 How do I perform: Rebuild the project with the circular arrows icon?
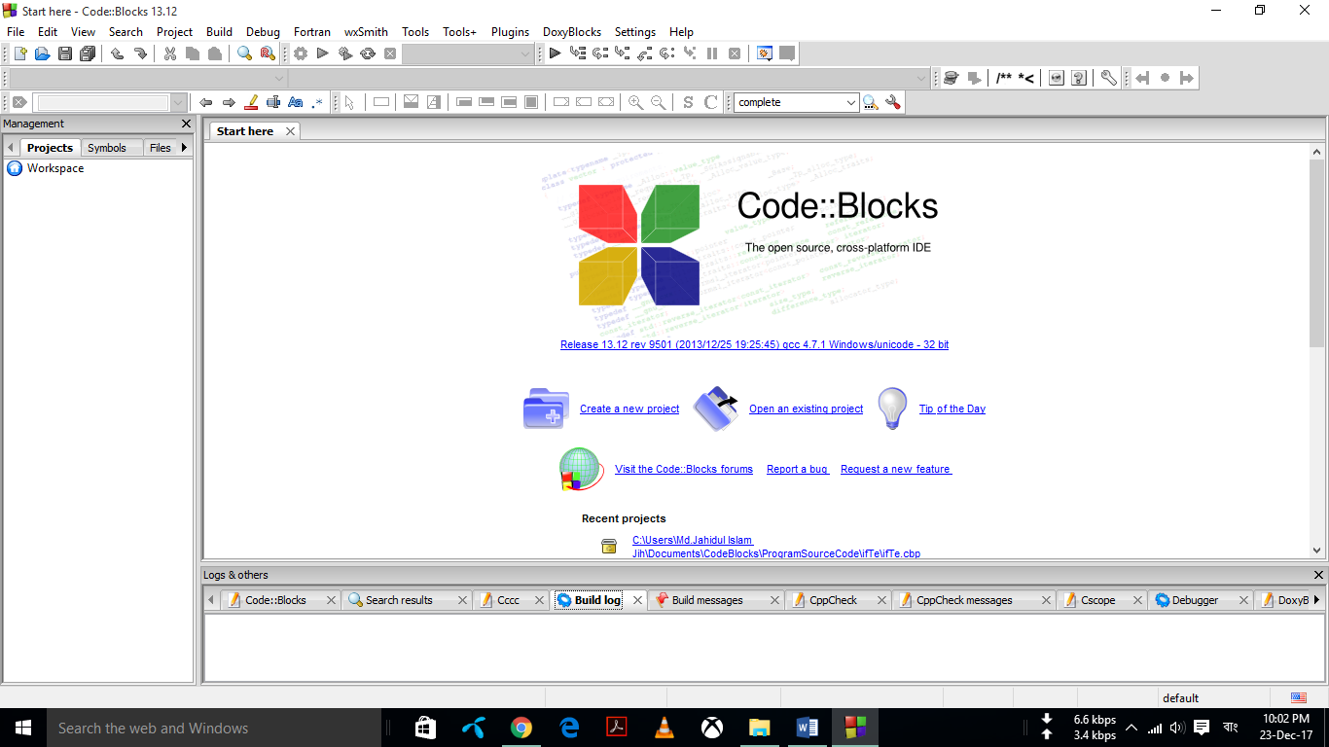tap(368, 53)
